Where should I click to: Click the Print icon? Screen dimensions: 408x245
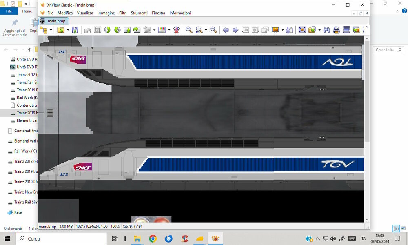click(x=337, y=30)
